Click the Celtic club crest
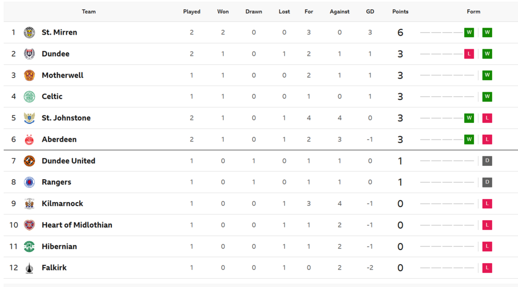The image size is (518, 287). click(x=30, y=96)
